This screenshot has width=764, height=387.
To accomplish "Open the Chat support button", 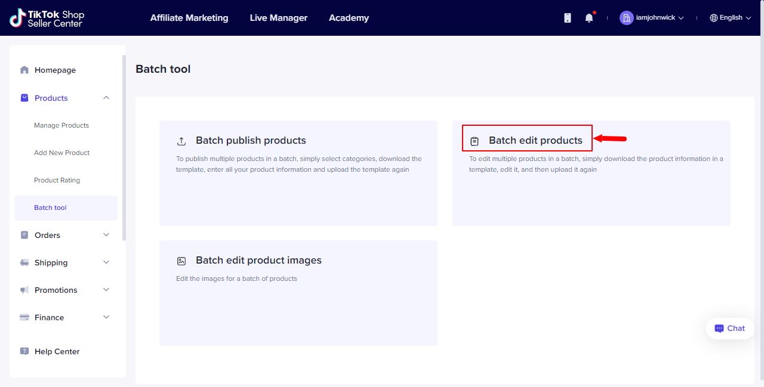I will pyautogui.click(x=730, y=329).
